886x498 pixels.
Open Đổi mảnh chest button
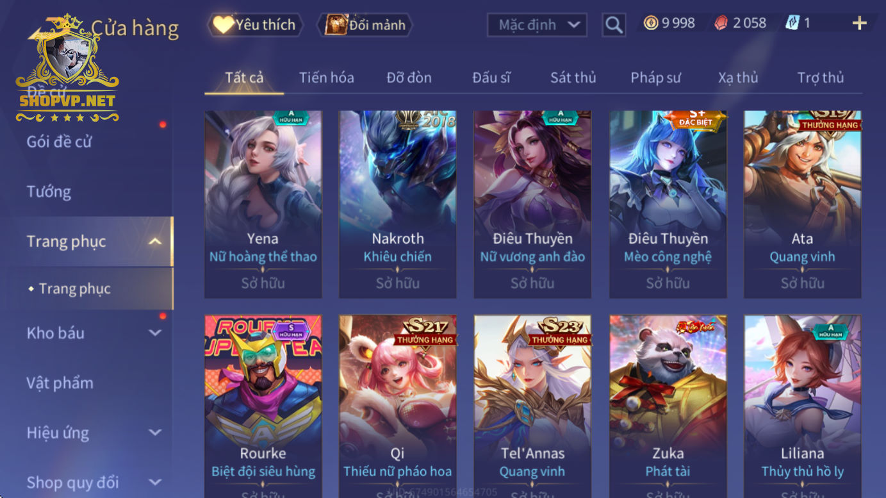coord(365,25)
